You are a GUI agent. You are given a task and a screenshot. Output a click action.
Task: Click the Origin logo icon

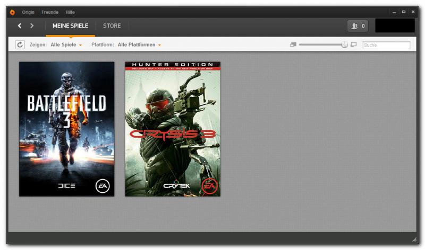12,12
